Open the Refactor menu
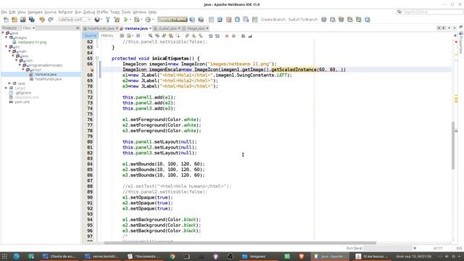 point(65,12)
